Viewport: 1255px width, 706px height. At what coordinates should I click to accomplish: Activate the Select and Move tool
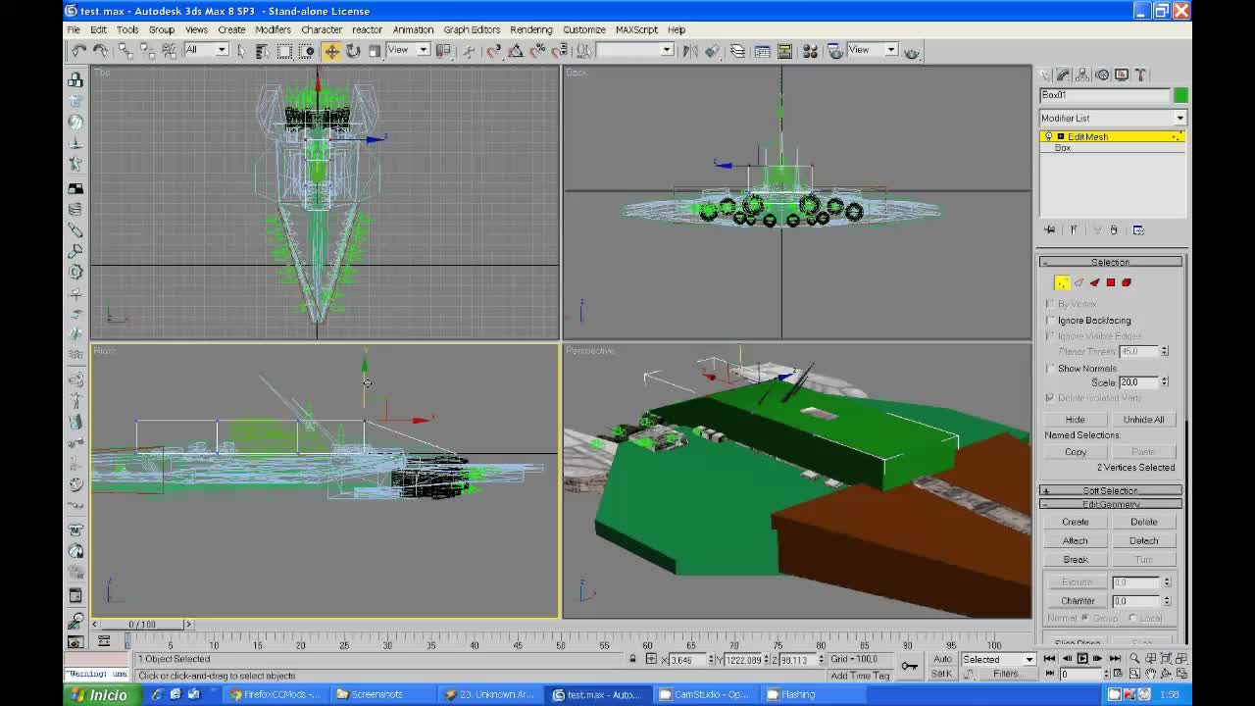331,51
